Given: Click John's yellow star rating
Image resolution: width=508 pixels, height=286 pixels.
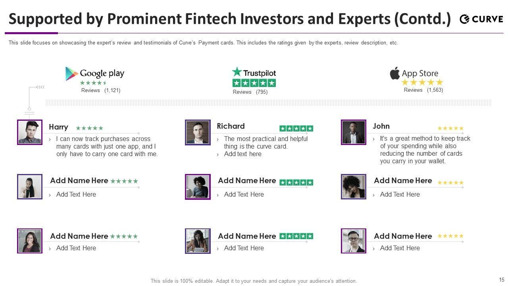Looking at the screenshot, I should 450,128.
